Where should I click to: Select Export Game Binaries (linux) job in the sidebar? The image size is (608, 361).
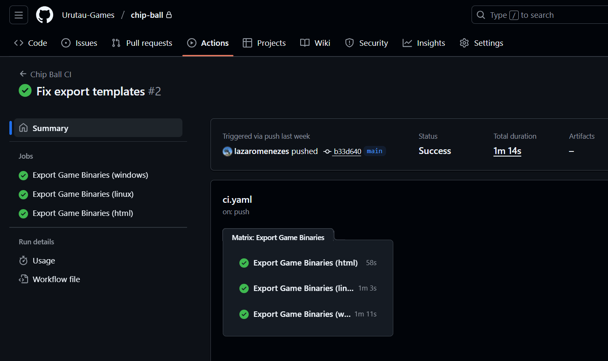click(83, 194)
